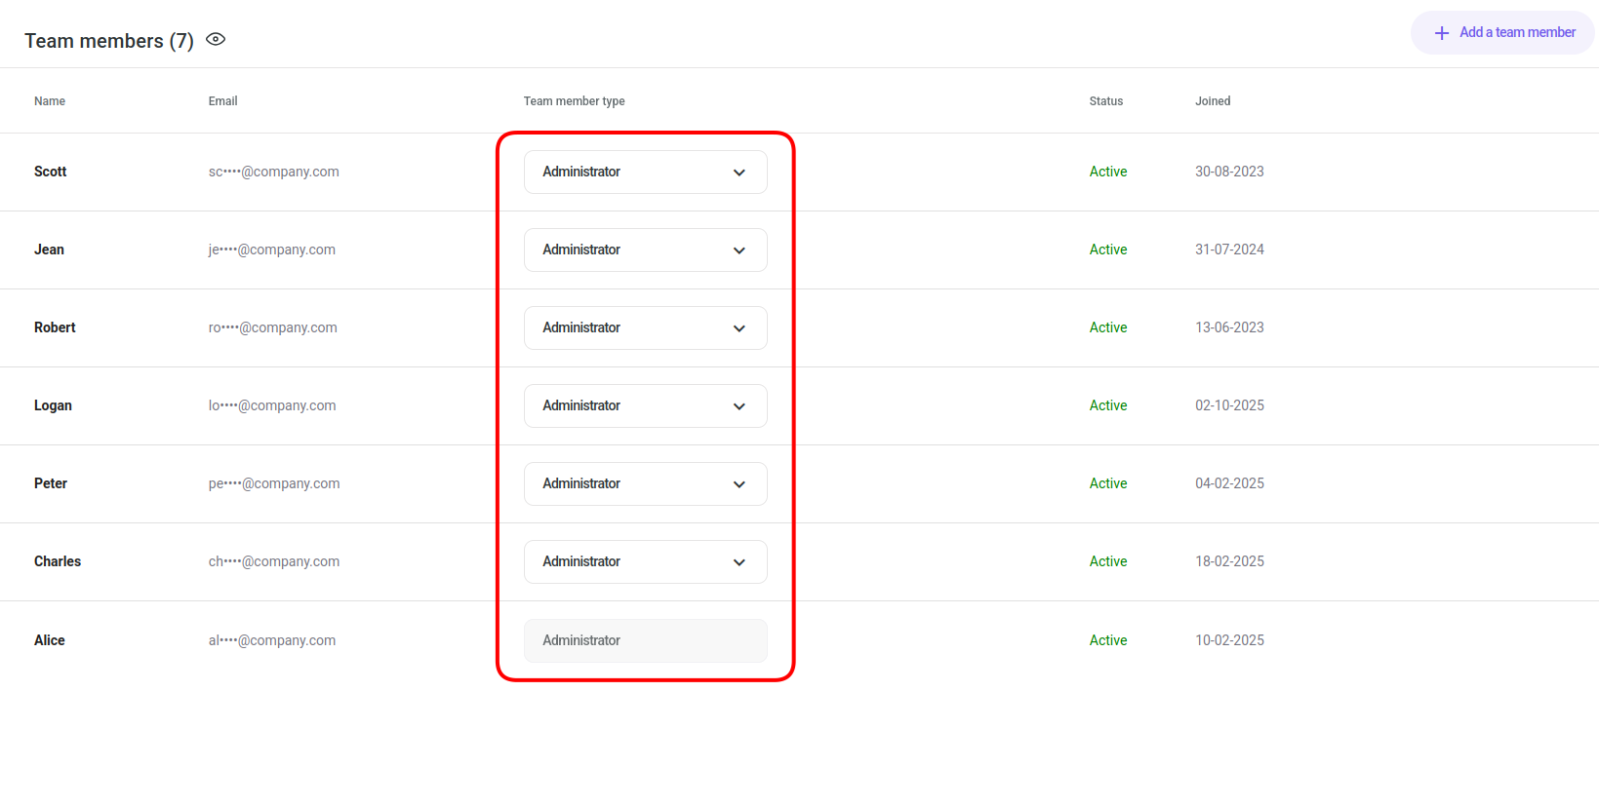Open Peter's Administrator dropdown

tap(645, 484)
